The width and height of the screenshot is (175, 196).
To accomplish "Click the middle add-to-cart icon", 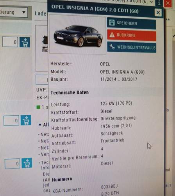I will [x=26, y=120].
